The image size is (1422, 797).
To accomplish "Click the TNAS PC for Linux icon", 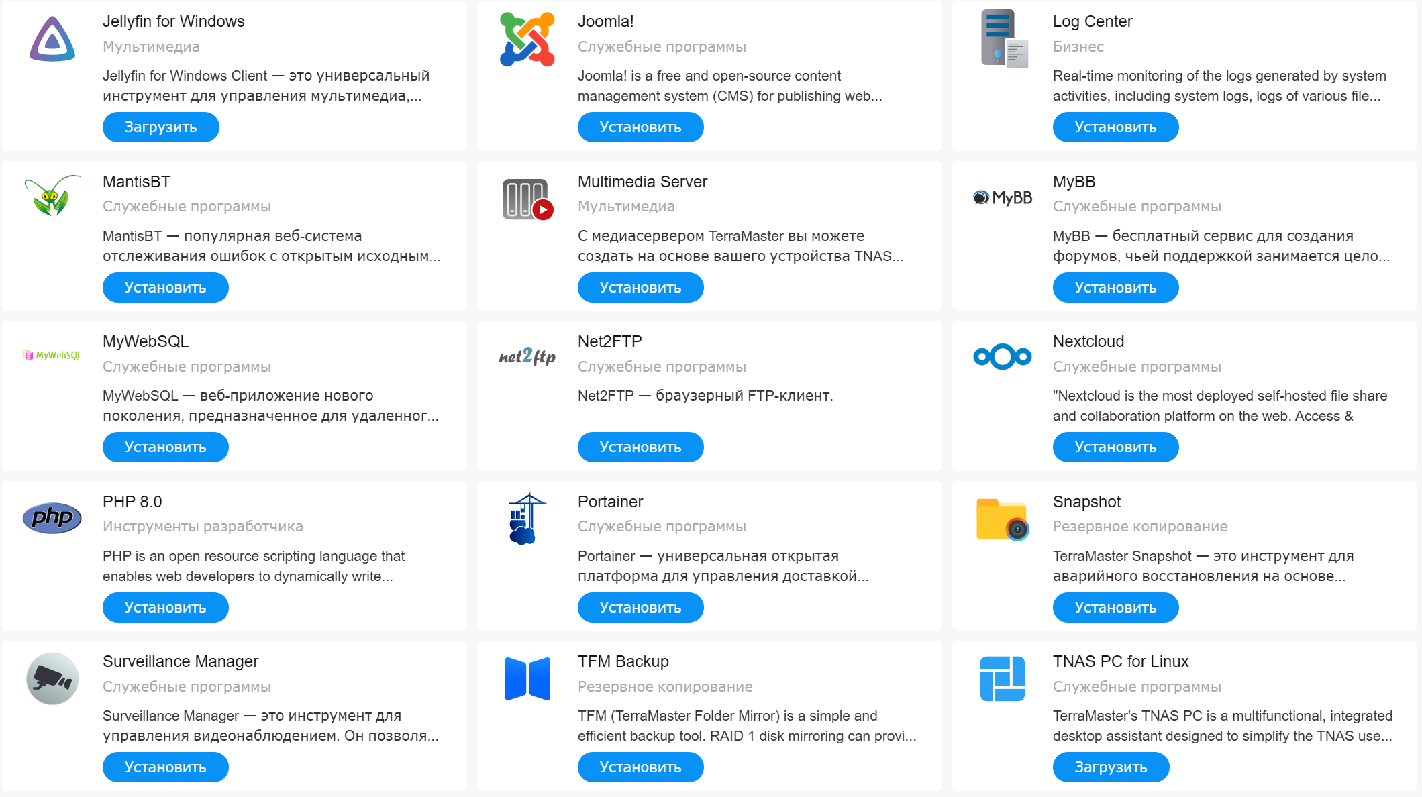I will (1003, 678).
